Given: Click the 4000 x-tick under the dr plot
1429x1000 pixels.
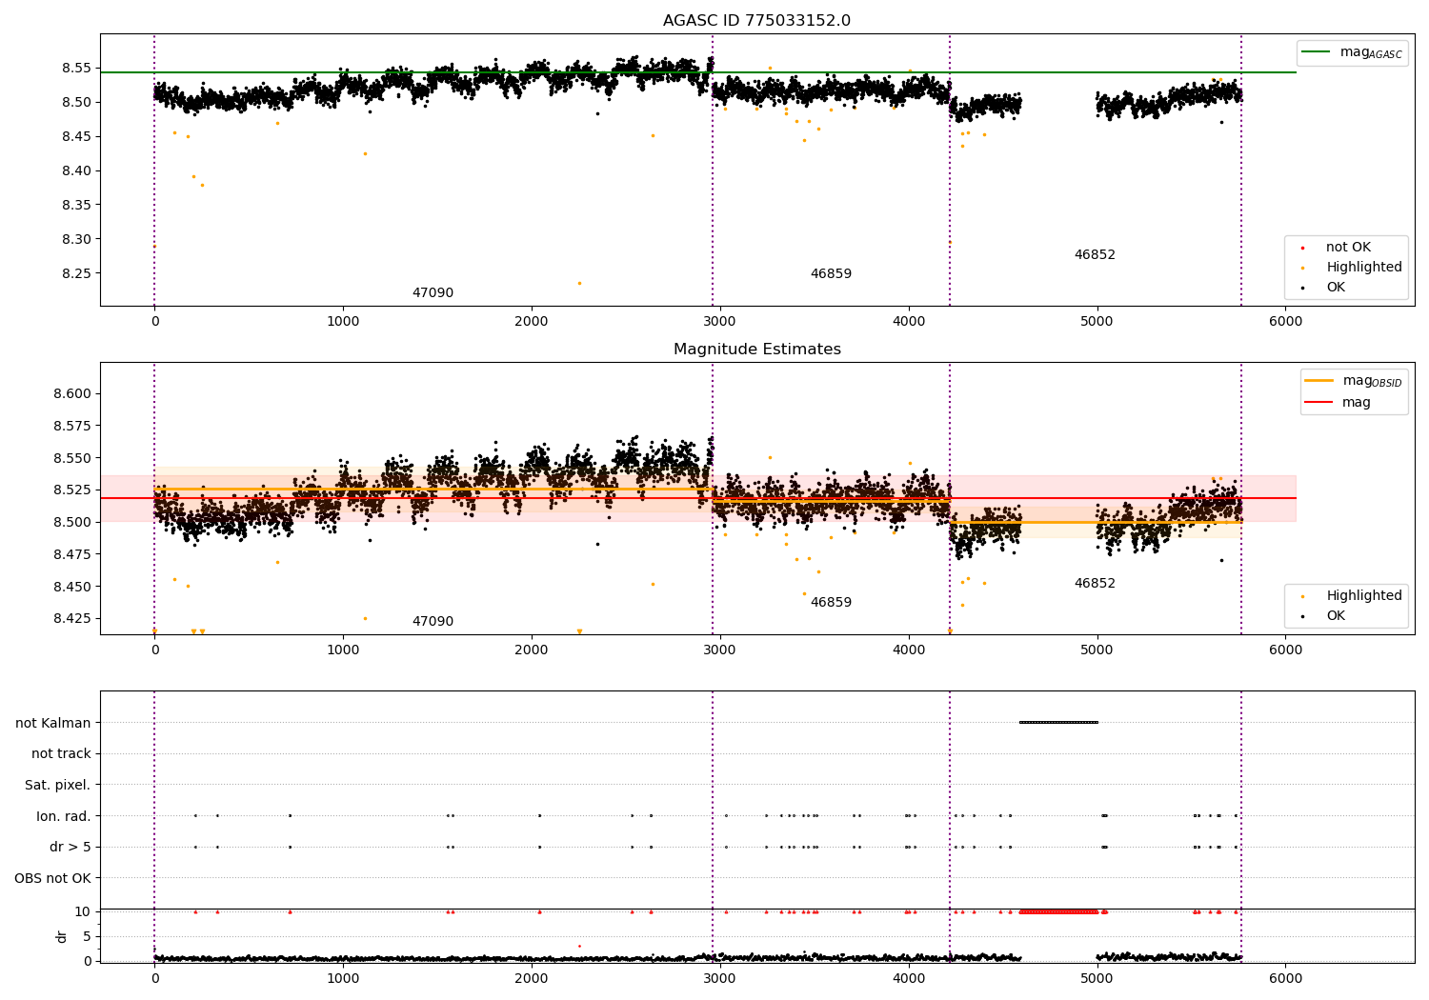Looking at the screenshot, I should pyautogui.click(x=908, y=978).
